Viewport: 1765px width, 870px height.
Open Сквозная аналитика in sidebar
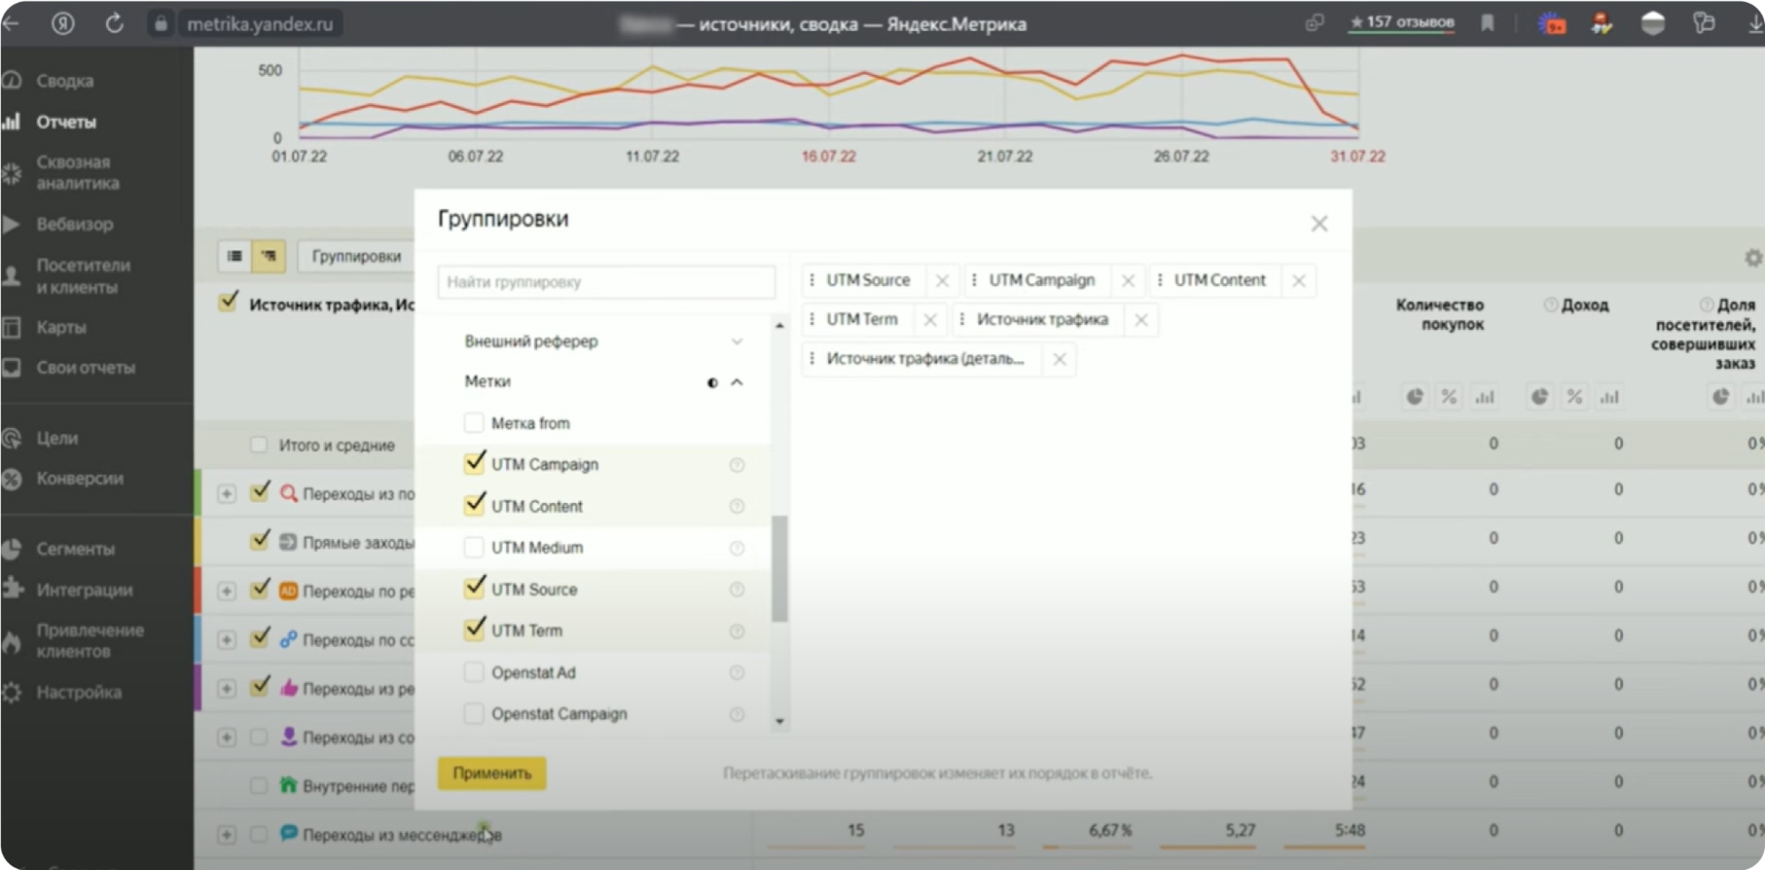[x=77, y=173]
